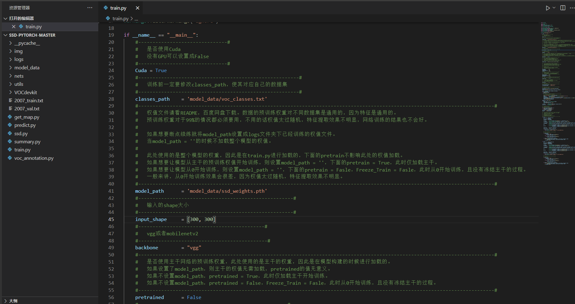Click Python icon of get_map.py

pyautogui.click(x=10, y=117)
